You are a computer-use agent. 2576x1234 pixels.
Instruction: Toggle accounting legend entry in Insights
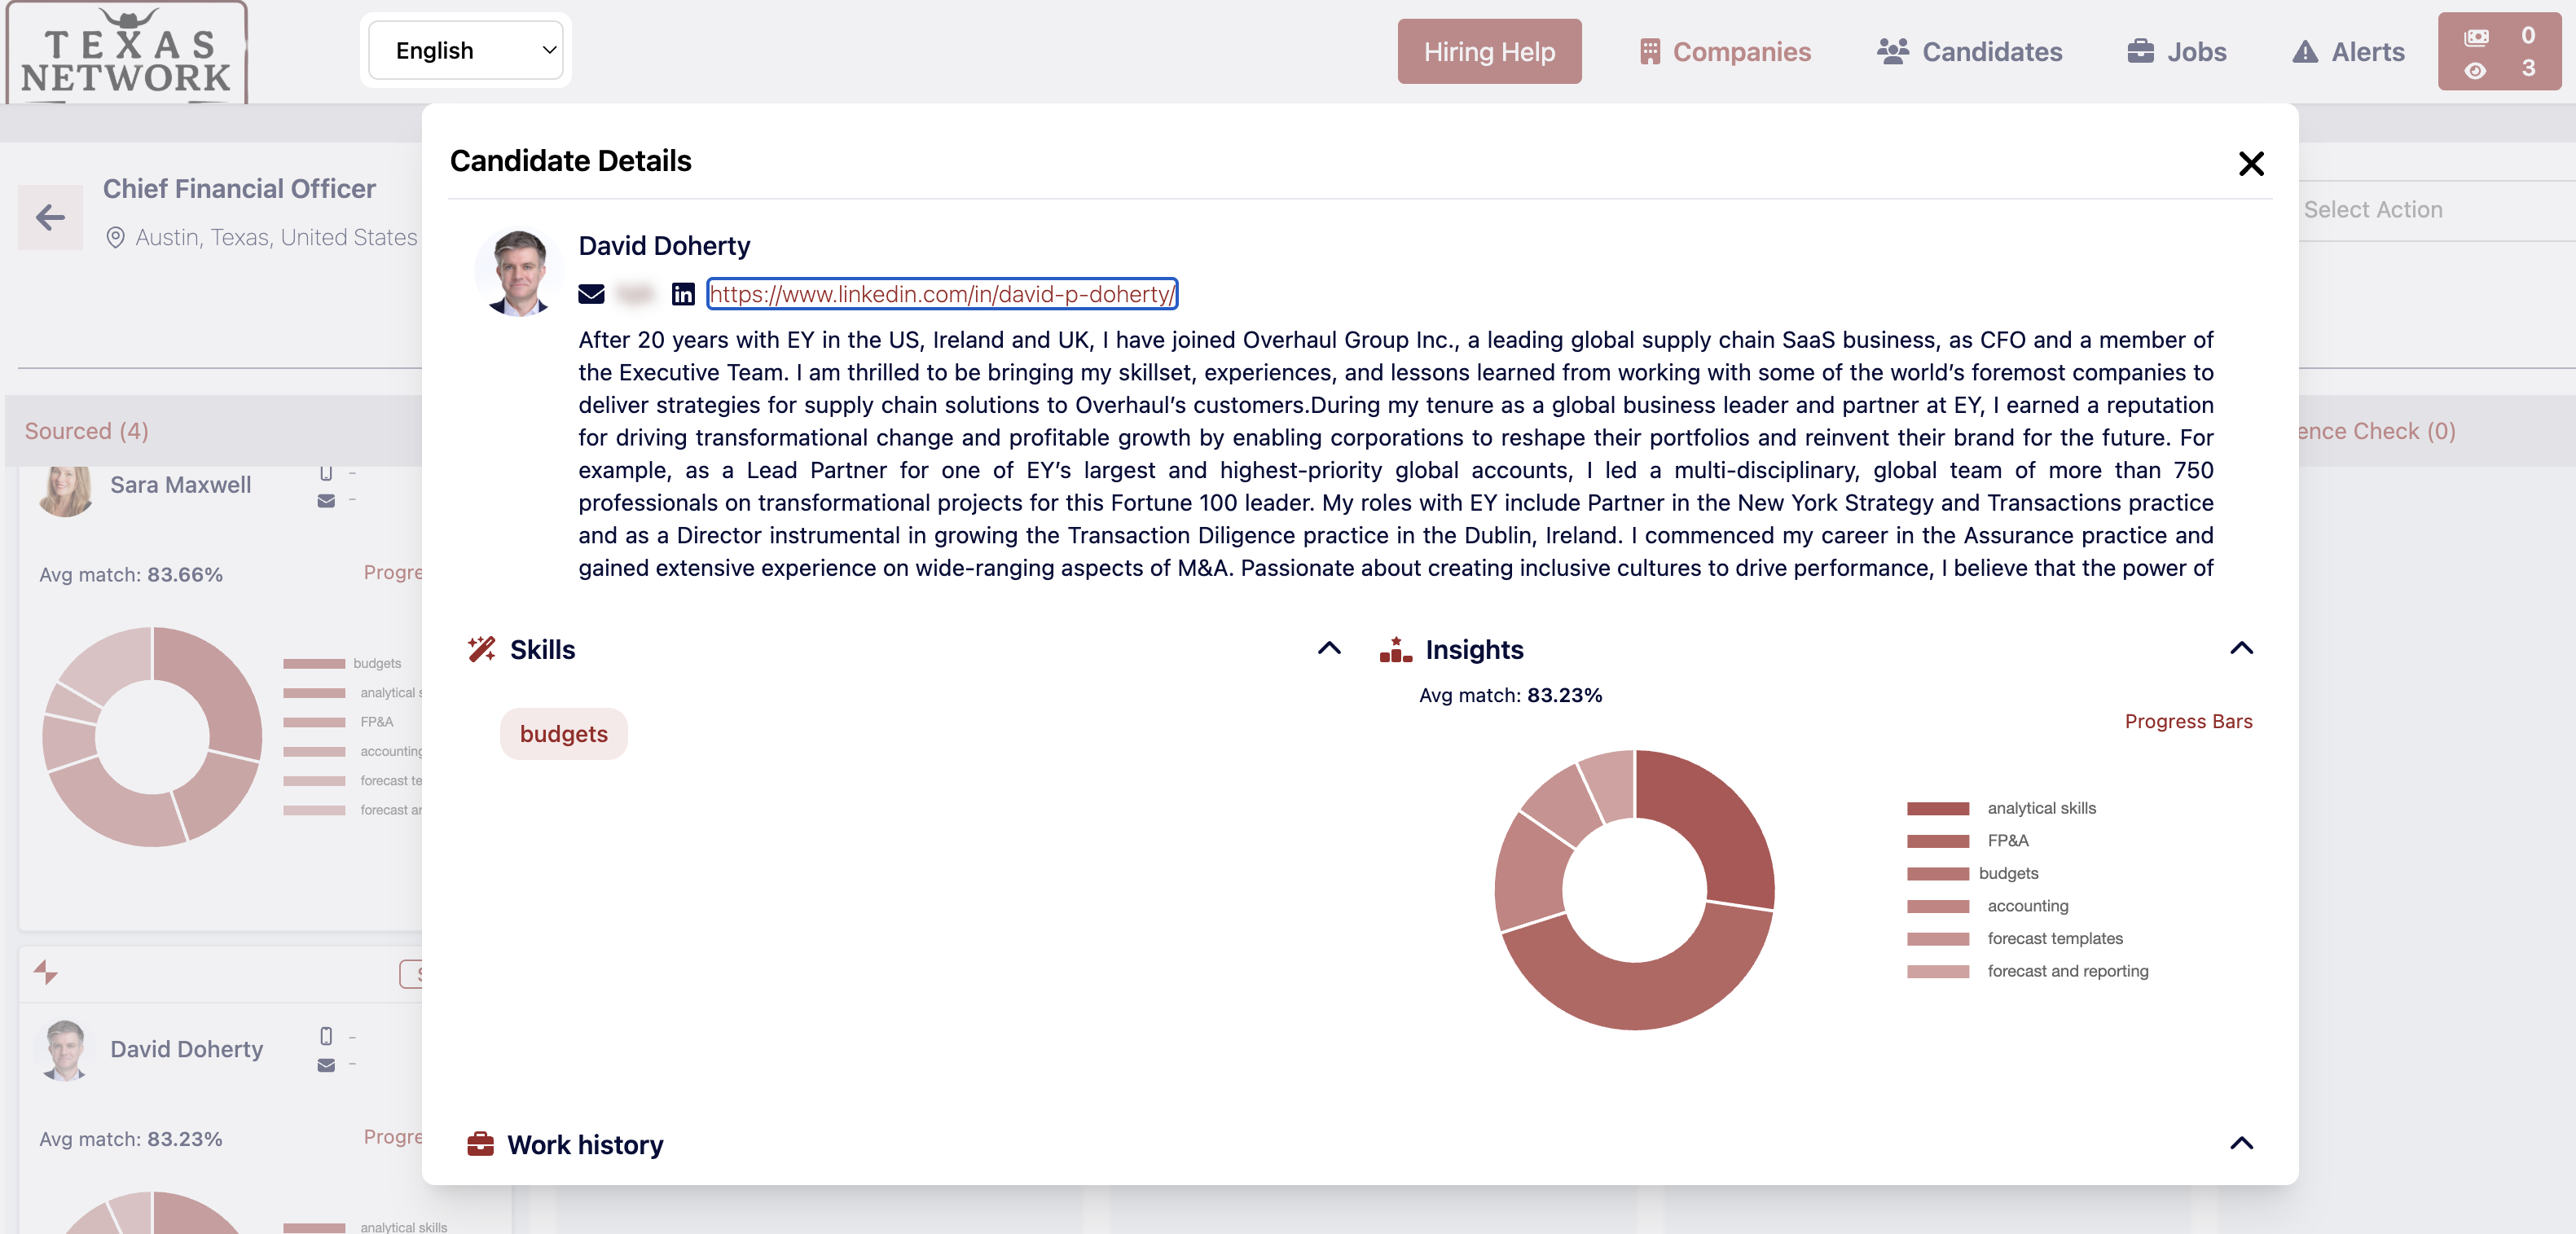tap(1987, 906)
